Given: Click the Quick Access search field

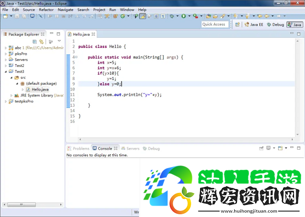Looking at the screenshot, I should tap(215, 25).
